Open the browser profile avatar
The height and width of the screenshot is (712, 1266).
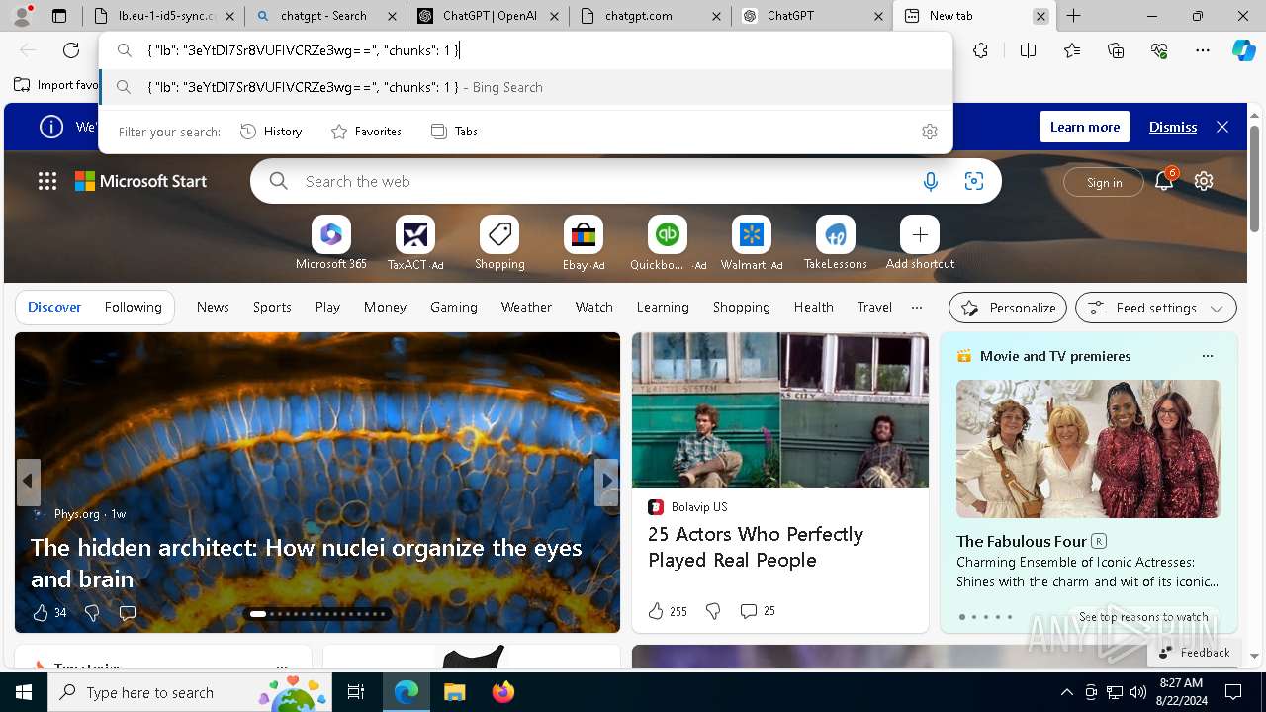click(x=22, y=16)
